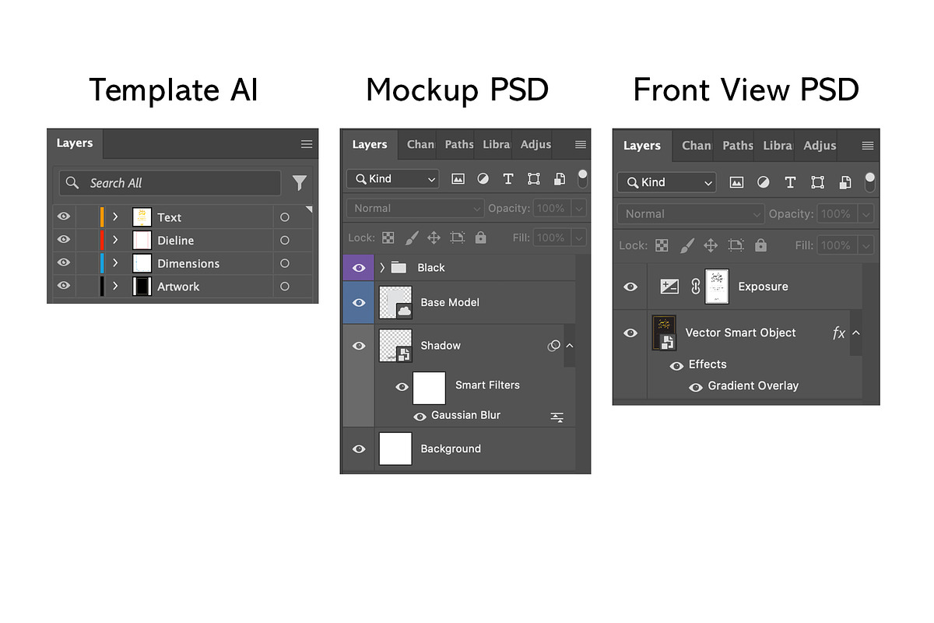
Task: Click lock transparent pixels icon in Mockup PSD panel
Action: coord(388,238)
